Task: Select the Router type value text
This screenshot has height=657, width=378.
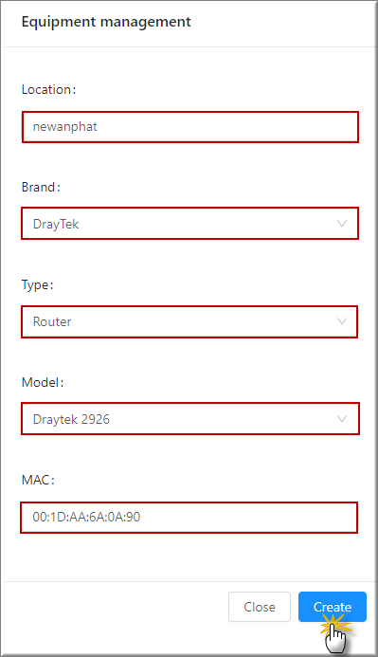Action: (52, 321)
